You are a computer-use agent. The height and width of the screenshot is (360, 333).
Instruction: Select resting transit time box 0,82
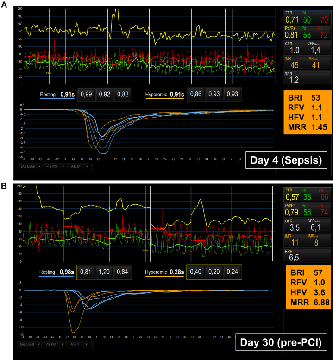pos(123,95)
